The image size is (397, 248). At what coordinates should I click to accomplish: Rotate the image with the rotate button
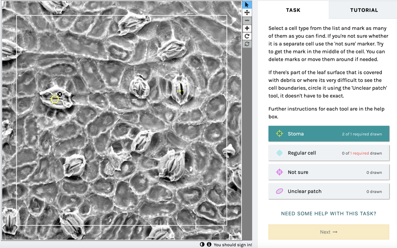point(247,36)
